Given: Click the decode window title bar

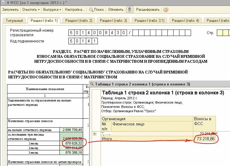Looking at the screenshot, I should pos(159,84).
